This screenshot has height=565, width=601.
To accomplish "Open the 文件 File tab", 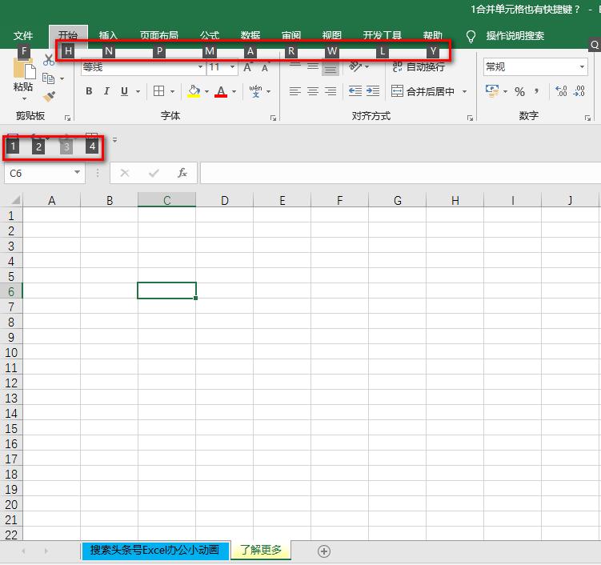I will pyautogui.click(x=23, y=36).
